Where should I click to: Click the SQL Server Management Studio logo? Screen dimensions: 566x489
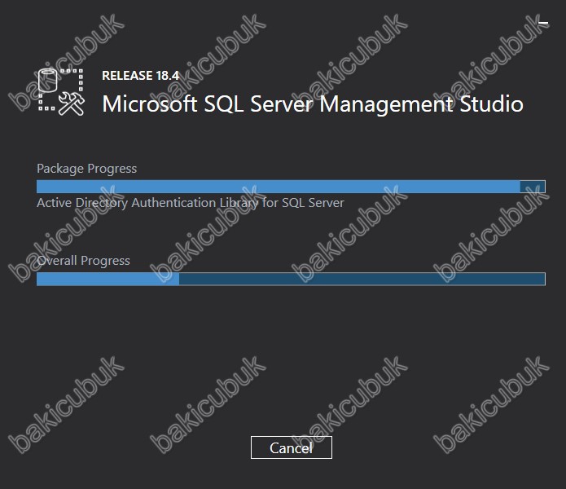tap(61, 92)
